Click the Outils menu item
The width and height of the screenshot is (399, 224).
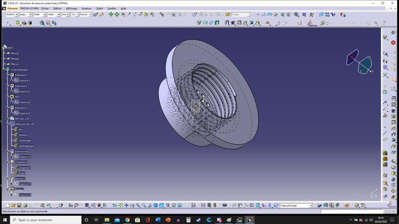[x=99, y=8]
